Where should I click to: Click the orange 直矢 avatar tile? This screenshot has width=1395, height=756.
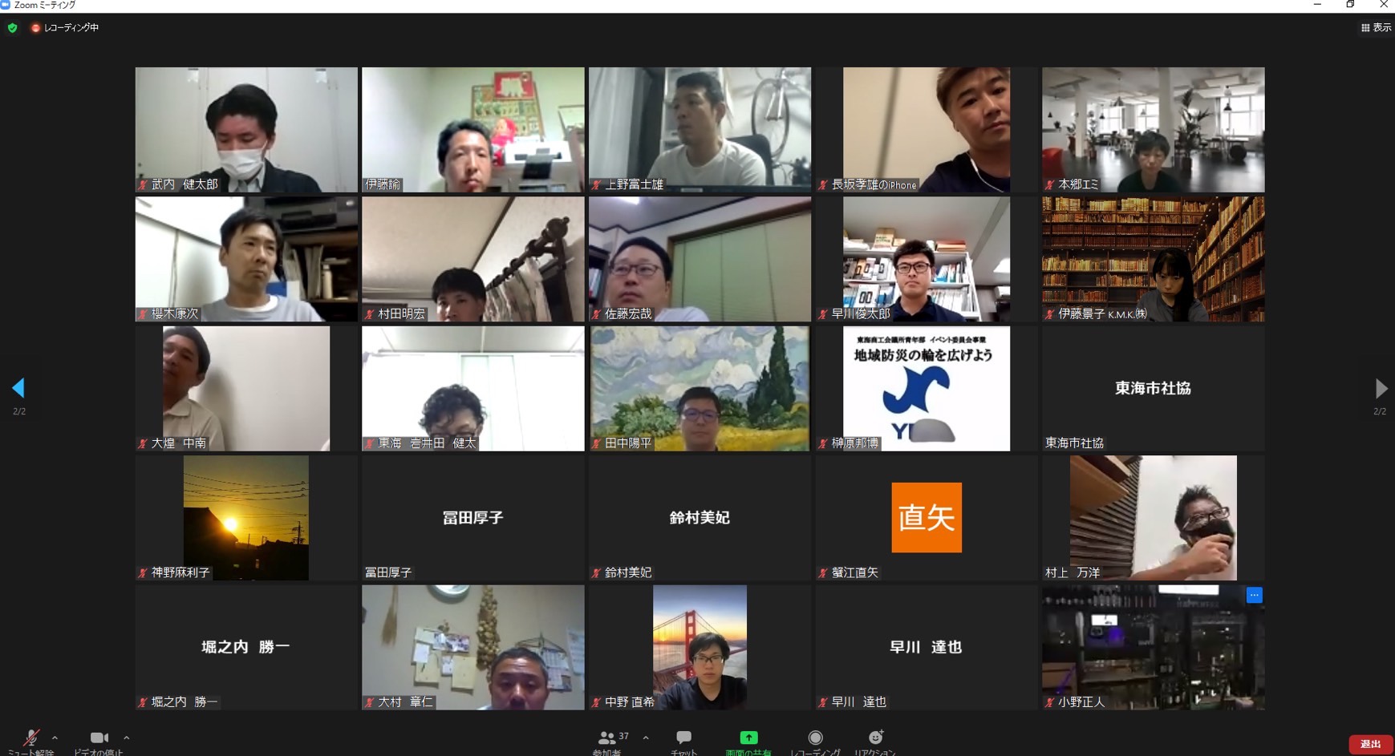pos(926,517)
